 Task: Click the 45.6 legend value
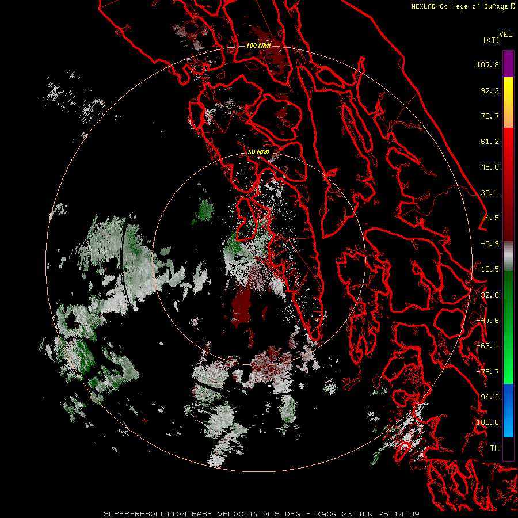point(490,167)
